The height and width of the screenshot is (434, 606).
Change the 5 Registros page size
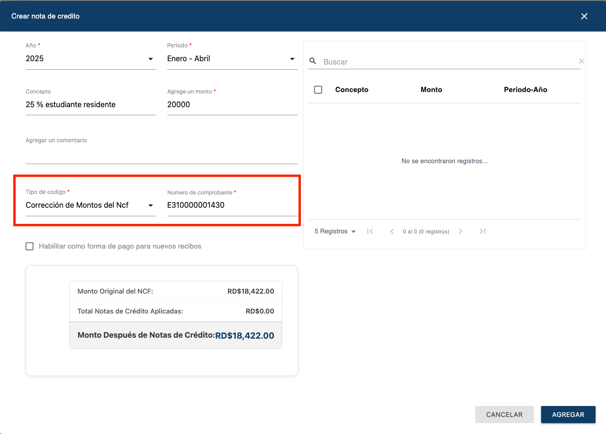(335, 231)
